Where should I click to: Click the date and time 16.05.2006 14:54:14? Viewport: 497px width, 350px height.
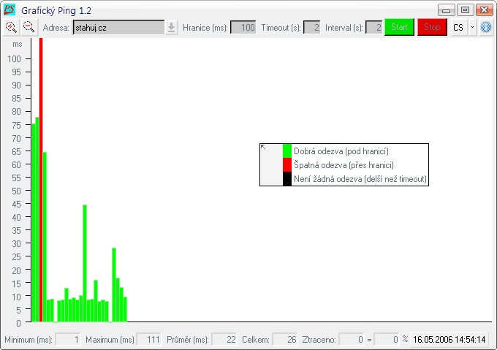point(449,340)
